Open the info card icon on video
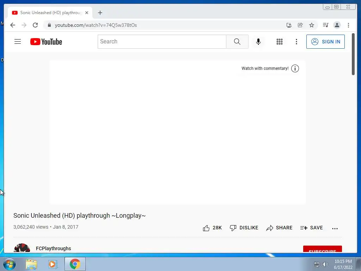361x271 pixels. pyautogui.click(x=295, y=68)
